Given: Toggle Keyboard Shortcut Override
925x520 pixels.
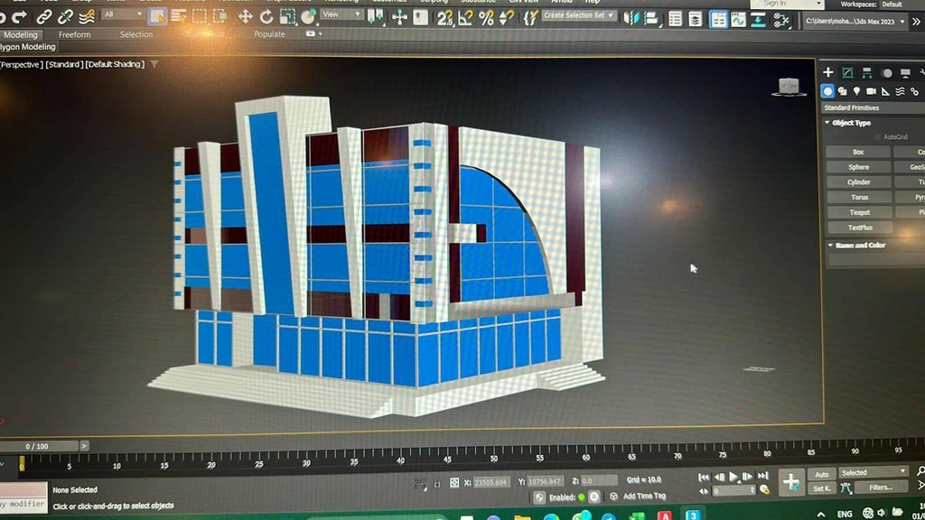Looking at the screenshot, I should 421,17.
